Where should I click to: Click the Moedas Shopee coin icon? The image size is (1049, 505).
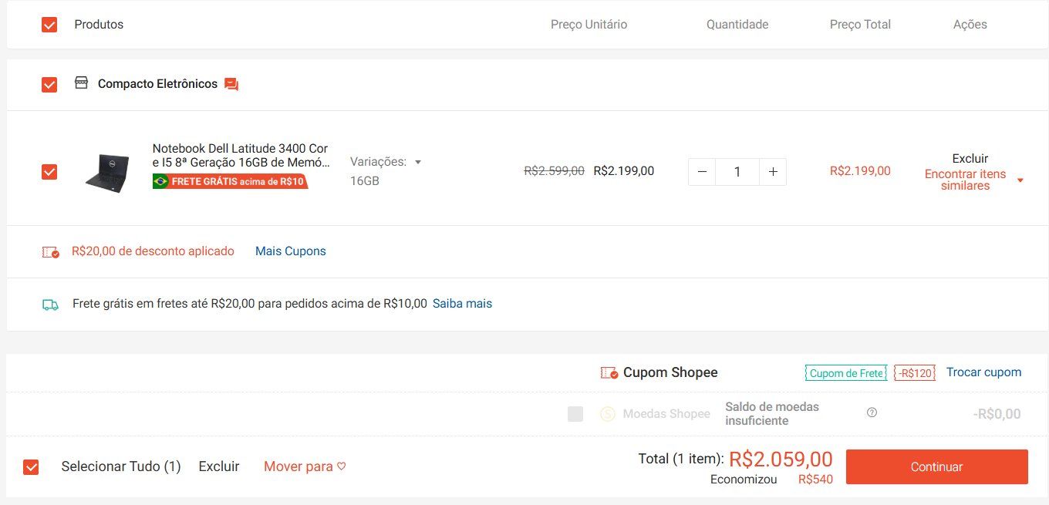pos(608,414)
